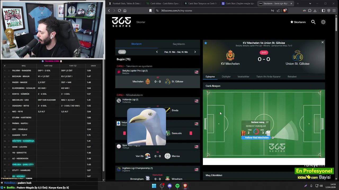Click Yellow-Red Mechelen label on pitch
Screen dimensions: 339x190
(257, 137)
